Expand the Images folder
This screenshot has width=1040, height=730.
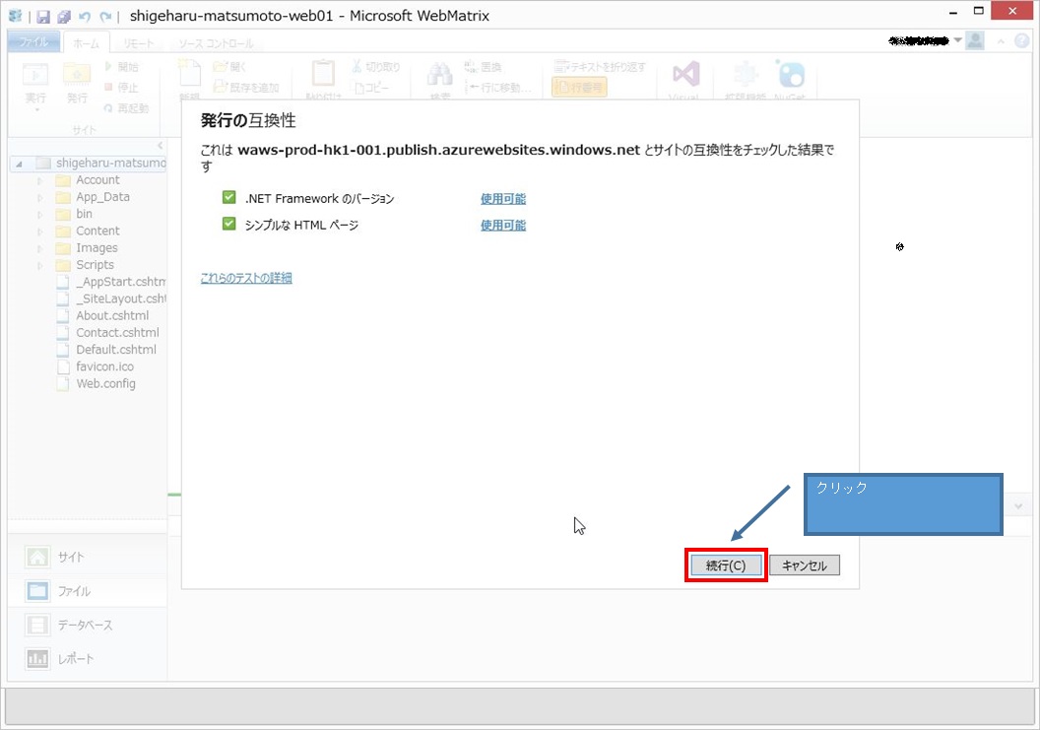39,248
